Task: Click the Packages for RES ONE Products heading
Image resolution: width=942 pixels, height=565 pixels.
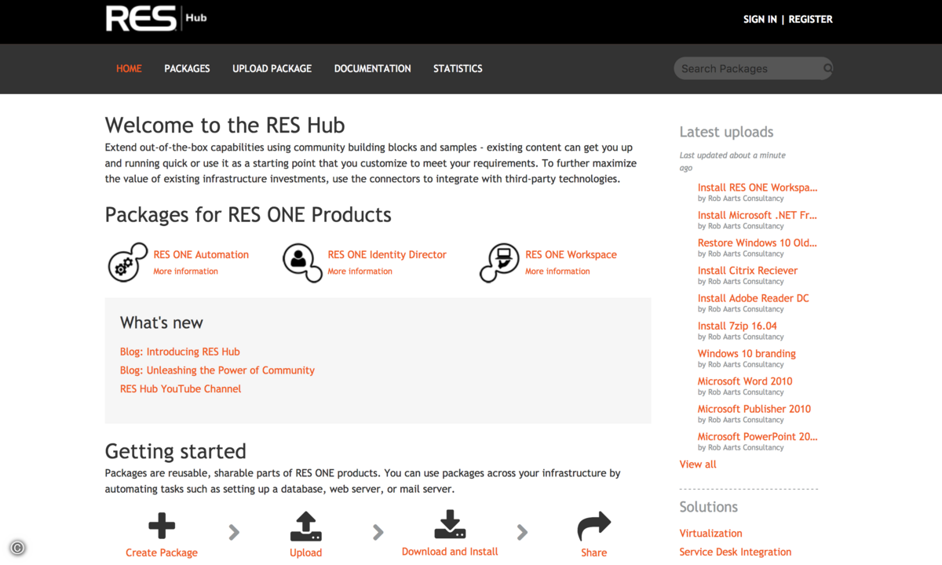Action: coord(248,214)
